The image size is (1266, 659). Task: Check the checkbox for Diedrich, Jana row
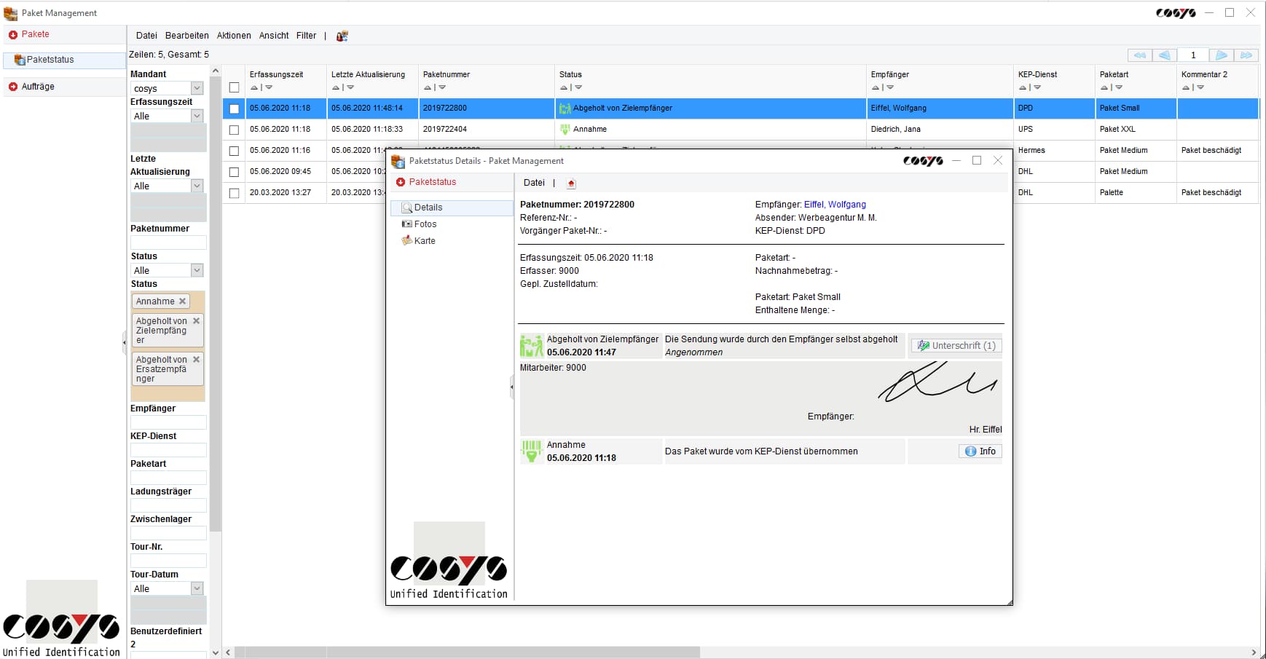[234, 130]
